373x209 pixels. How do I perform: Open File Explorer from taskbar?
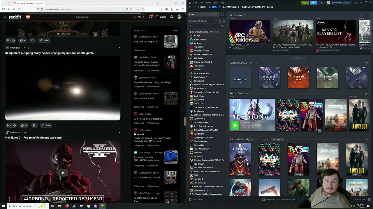[x=60, y=206]
